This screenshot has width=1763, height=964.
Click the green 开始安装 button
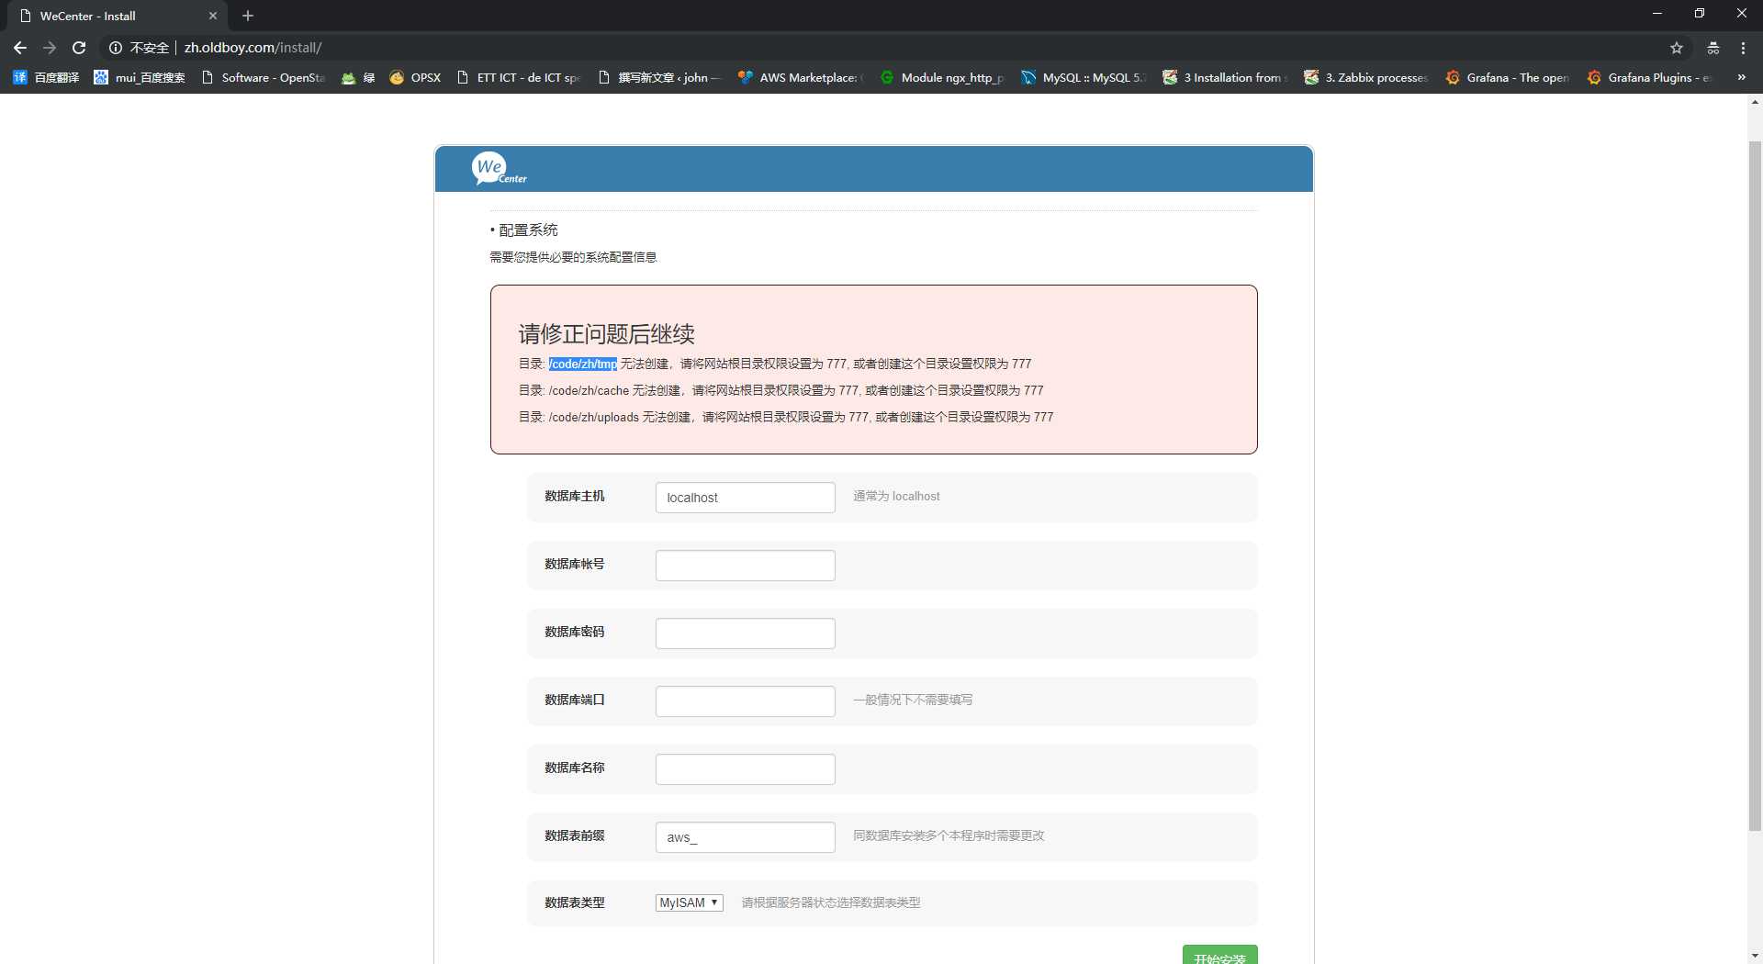[x=1219, y=955]
